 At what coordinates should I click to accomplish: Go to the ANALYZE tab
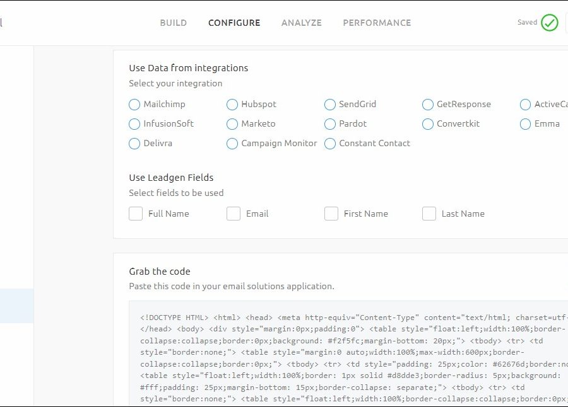click(301, 23)
